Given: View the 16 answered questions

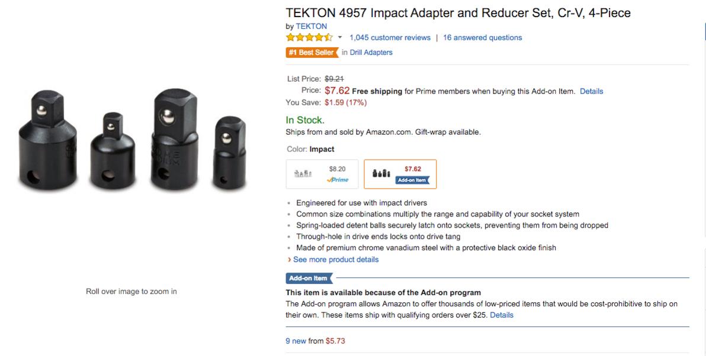Looking at the screenshot, I should 483,38.
